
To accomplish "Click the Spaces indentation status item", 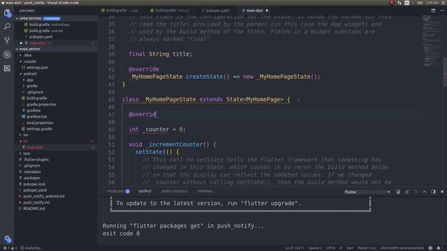I will click(315, 248).
